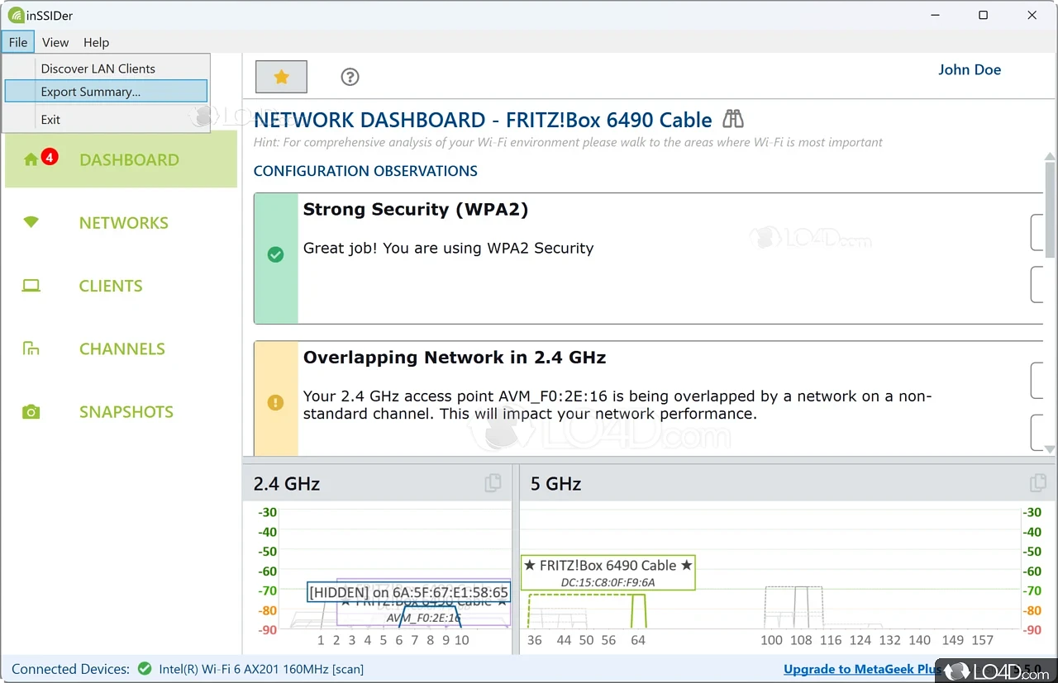Click the Dashboard home icon
This screenshot has height=683, width=1058.
(x=31, y=159)
